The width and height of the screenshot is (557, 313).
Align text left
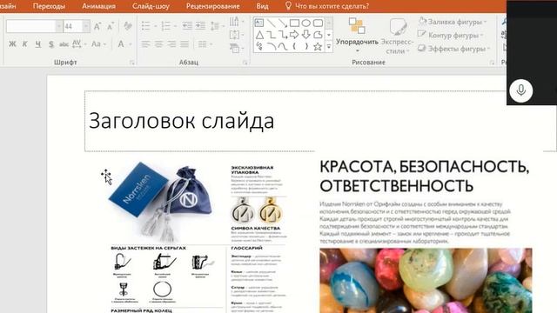click(145, 44)
